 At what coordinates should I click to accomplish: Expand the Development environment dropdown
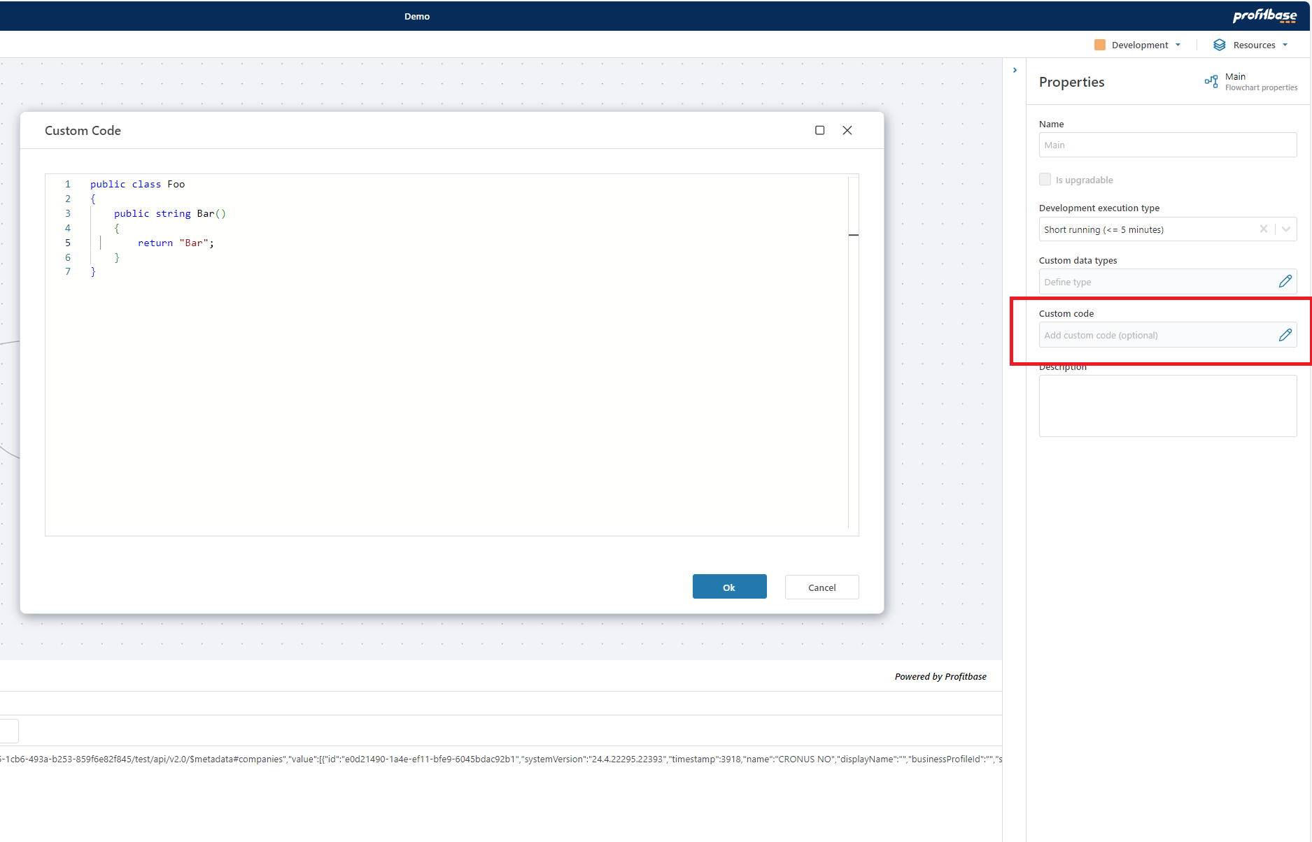pos(1178,44)
